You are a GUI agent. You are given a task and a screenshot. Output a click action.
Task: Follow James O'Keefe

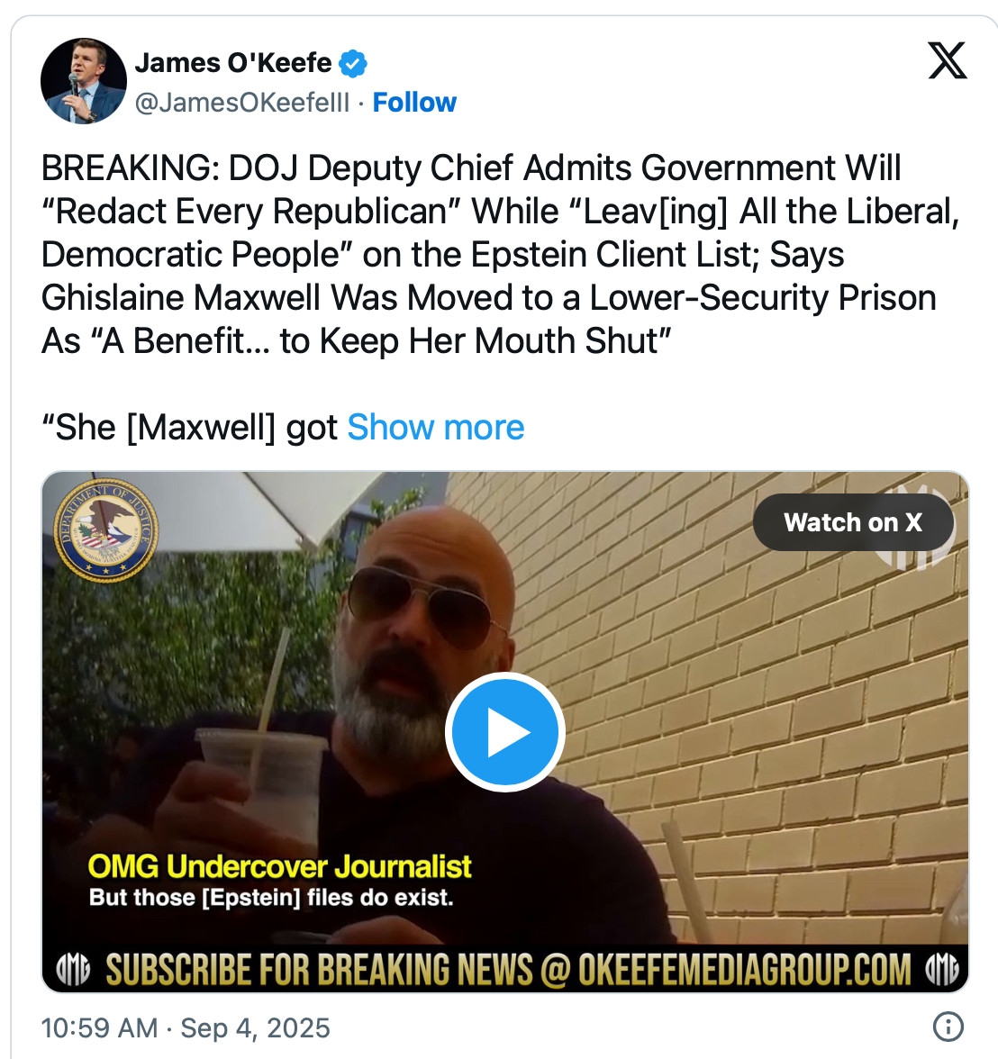(x=414, y=103)
